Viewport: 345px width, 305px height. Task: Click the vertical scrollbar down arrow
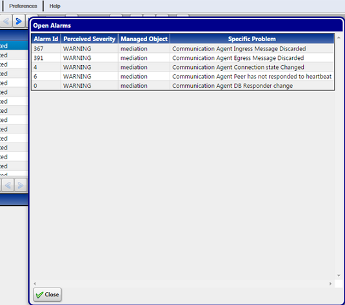point(339,275)
